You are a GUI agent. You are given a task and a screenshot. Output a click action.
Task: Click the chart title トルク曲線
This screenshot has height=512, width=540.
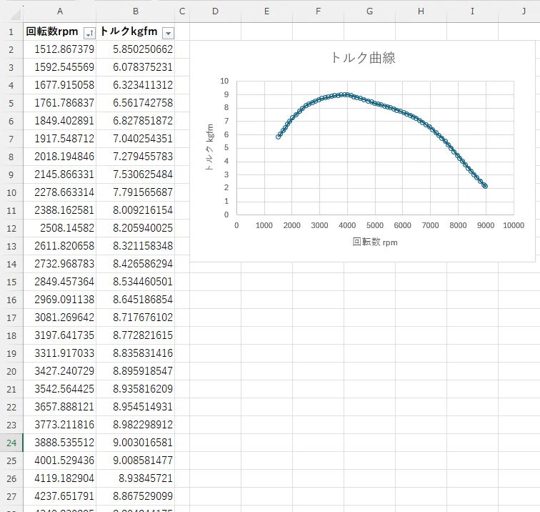(x=363, y=58)
